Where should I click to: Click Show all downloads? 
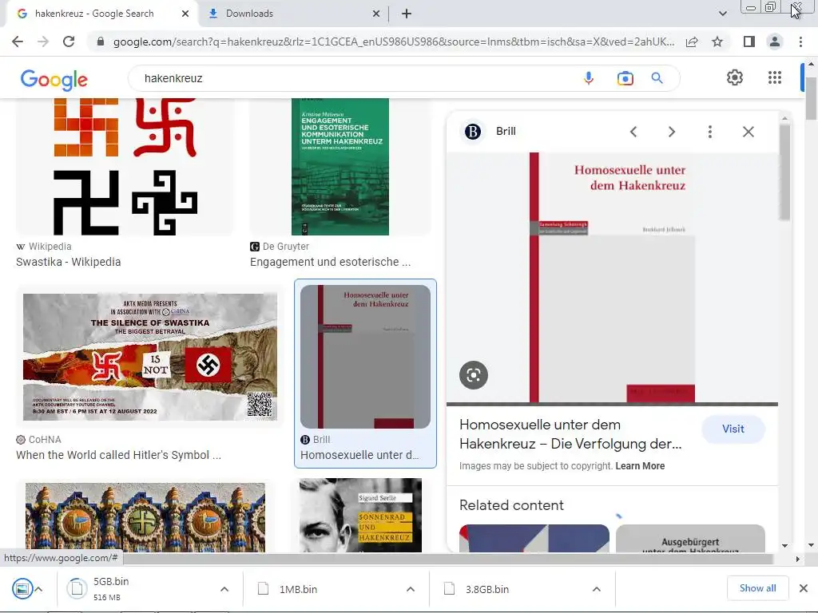757,588
